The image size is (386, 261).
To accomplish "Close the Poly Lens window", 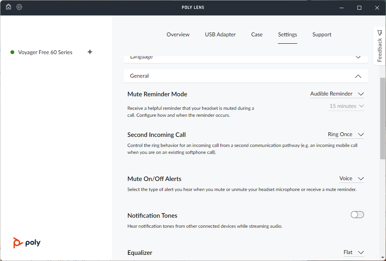I will [377, 8].
